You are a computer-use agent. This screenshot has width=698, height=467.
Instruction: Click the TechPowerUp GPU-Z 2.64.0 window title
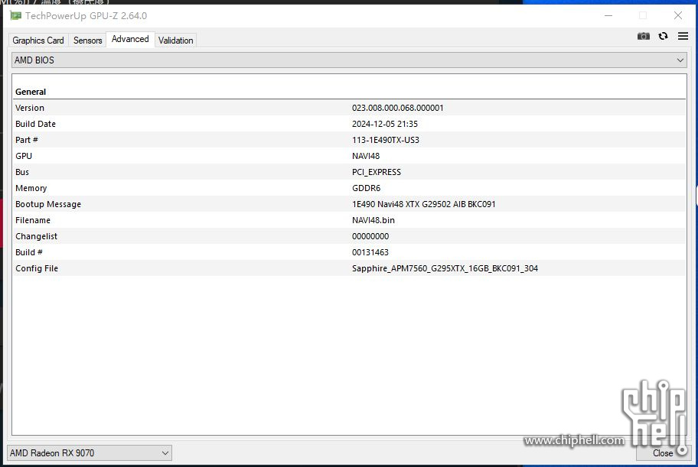pos(86,16)
